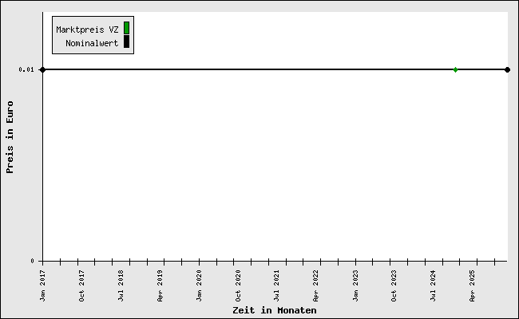Click the green Marktpreis VZ legend swatch
This screenshot has height=319, width=519.
[126, 29]
